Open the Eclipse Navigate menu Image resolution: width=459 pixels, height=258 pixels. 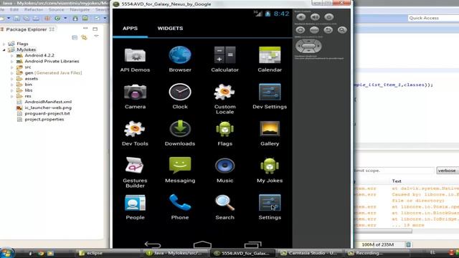80,9
